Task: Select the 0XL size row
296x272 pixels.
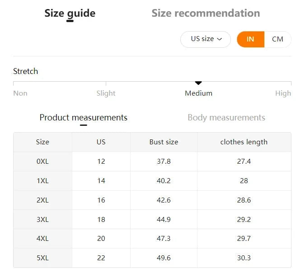Action: 42,161
